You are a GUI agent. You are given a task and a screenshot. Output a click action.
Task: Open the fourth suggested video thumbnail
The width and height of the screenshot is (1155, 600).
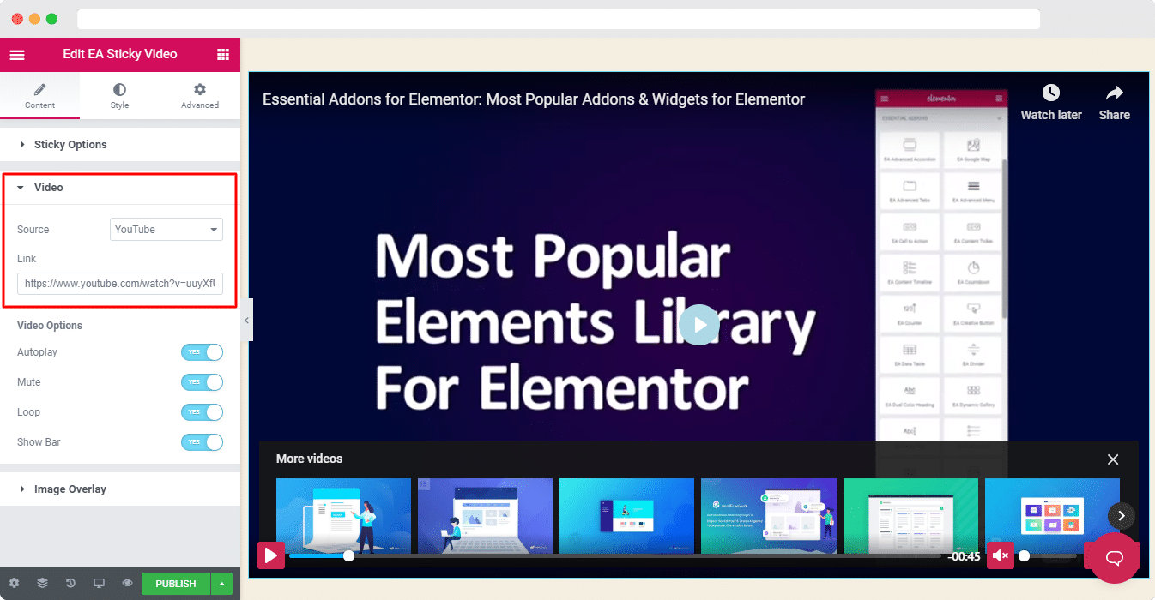coord(769,516)
